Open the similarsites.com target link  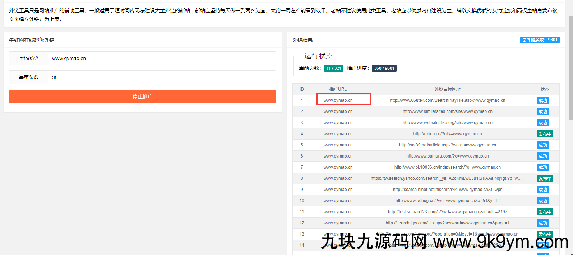pyautogui.click(x=447, y=111)
